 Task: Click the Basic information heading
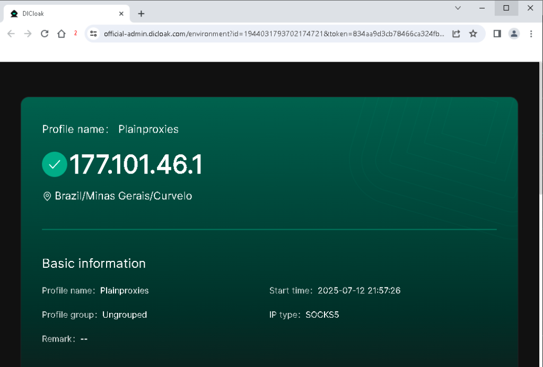point(94,264)
